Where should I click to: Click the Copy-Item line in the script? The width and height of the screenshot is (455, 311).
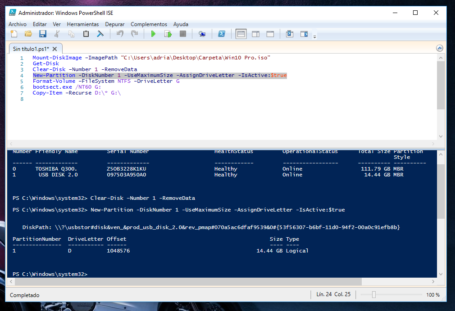[77, 93]
